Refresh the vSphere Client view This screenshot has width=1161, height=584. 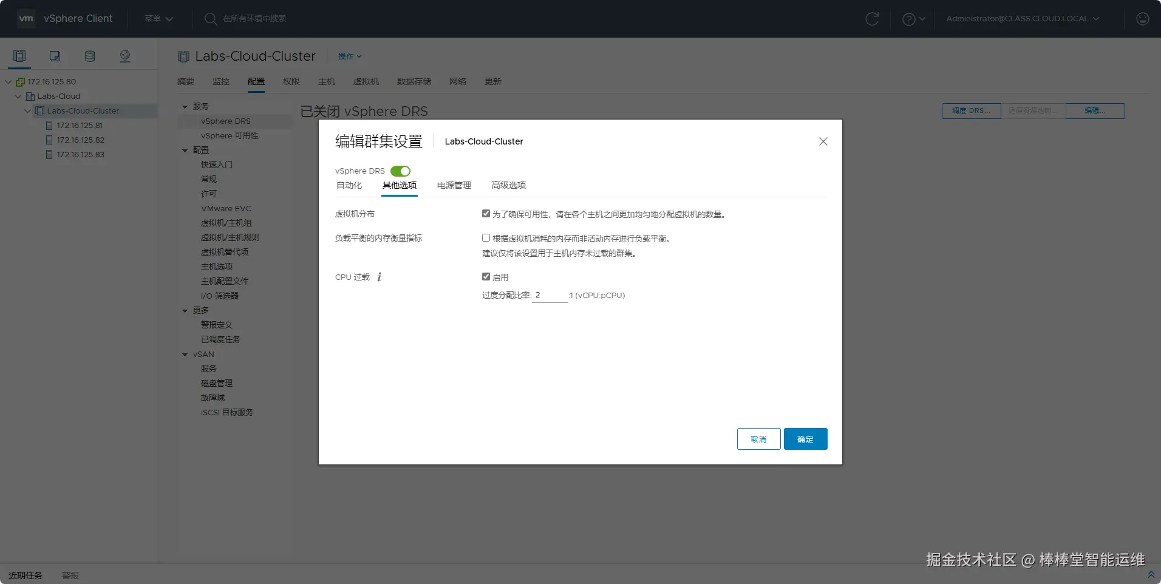[x=872, y=19]
